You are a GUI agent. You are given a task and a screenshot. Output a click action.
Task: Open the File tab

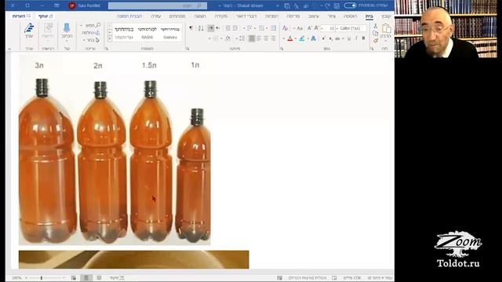tap(386, 16)
